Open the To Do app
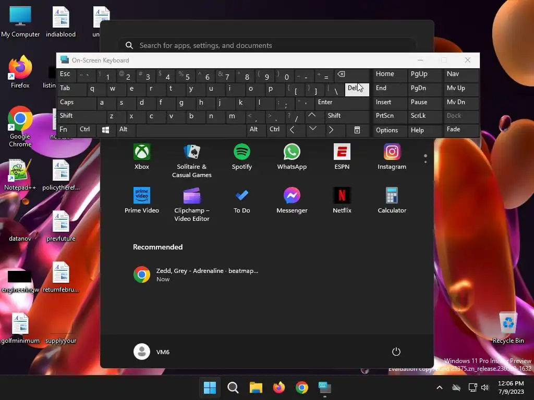The image size is (534, 400). 242,201
